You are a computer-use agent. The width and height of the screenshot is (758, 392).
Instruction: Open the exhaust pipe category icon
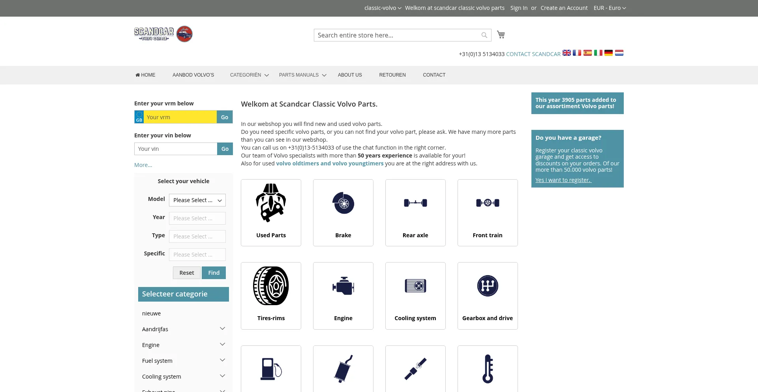tap(343, 369)
